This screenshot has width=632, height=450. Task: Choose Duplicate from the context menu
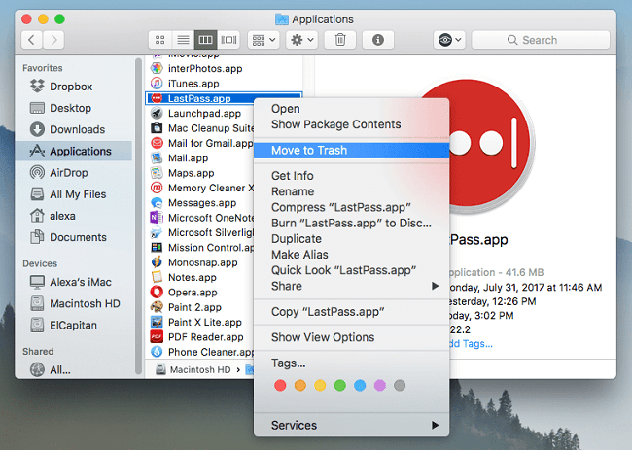[x=351, y=238]
